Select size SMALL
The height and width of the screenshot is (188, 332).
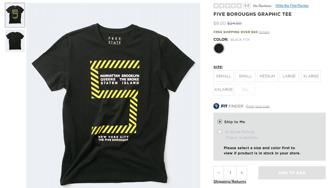pyautogui.click(x=245, y=76)
